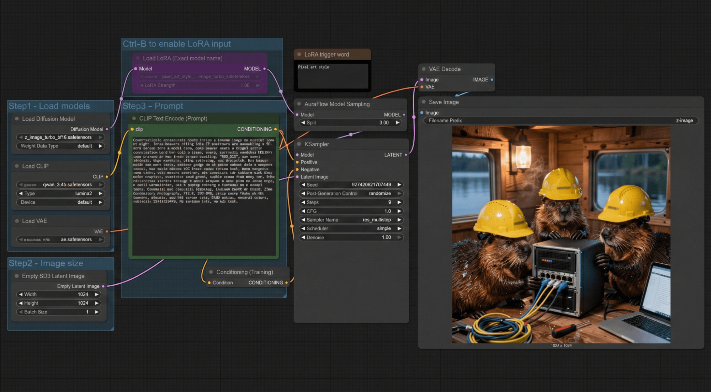The height and width of the screenshot is (392, 711).
Task: Collapse the VAE Decode node dot
Action: click(424, 69)
